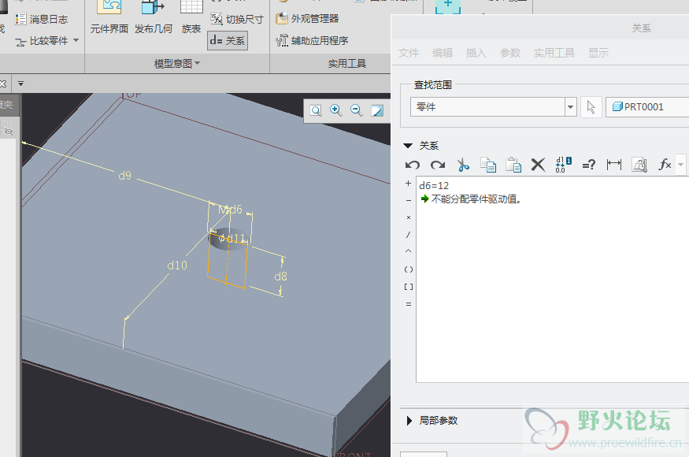Open the 实用工具 menu in Relations dialog
Image resolution: width=689 pixels, height=457 pixels.
pyautogui.click(x=554, y=54)
